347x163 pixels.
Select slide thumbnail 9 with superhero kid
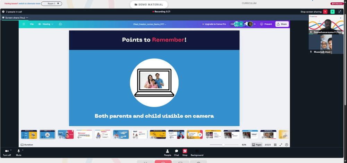coord(176,134)
